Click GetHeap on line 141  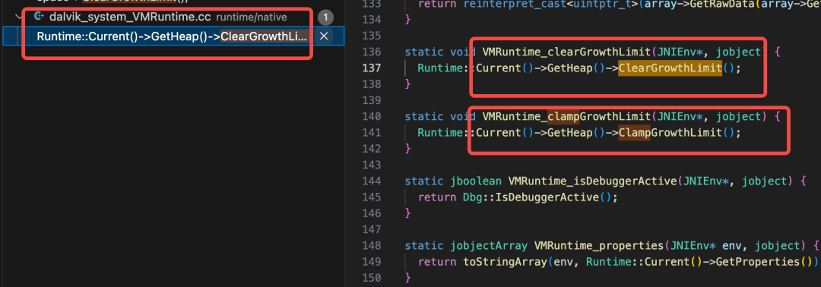tap(570, 133)
